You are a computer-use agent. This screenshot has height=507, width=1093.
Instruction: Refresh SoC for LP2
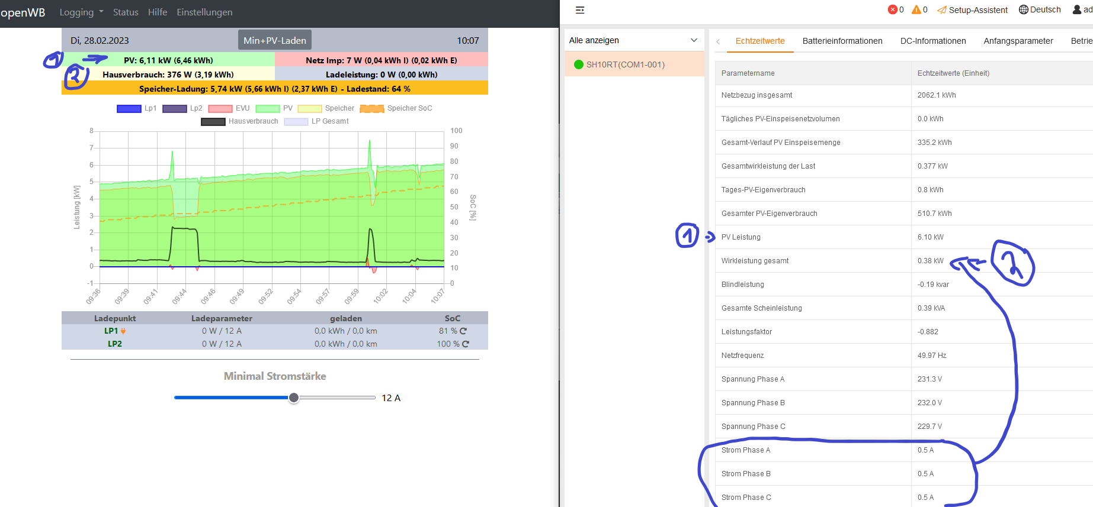coord(466,344)
